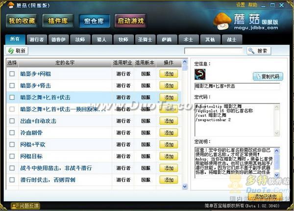Check the box for 暗影步+闷棍

point(12,74)
